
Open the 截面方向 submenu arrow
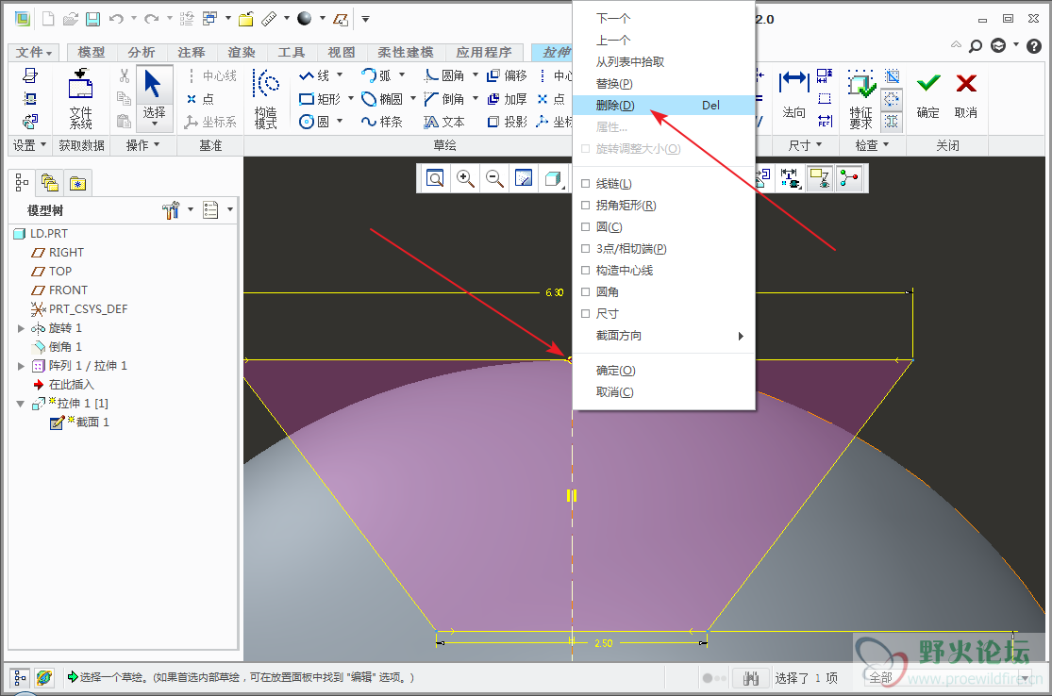(741, 336)
